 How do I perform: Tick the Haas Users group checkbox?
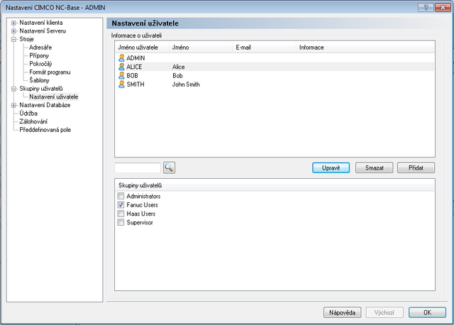coord(121,214)
